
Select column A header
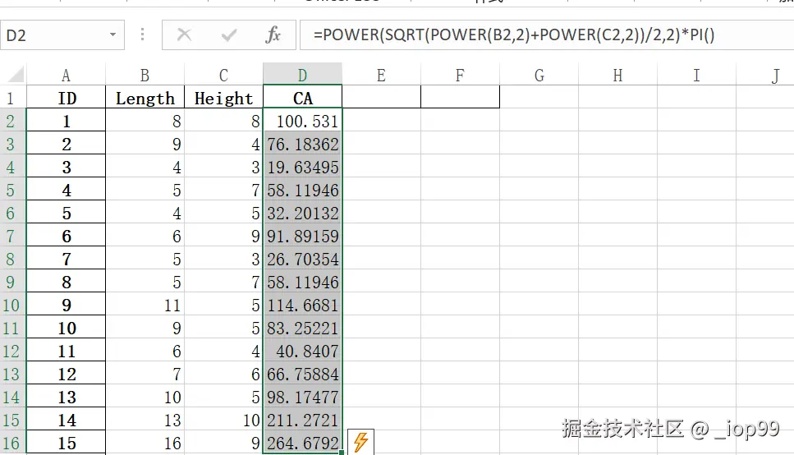[66, 75]
